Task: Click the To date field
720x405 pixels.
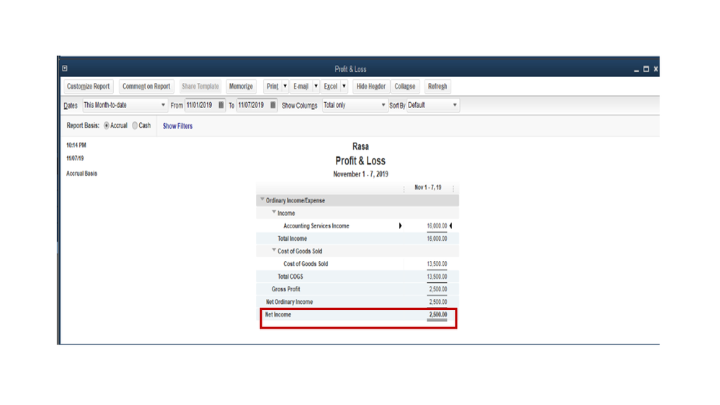Action: pos(252,105)
